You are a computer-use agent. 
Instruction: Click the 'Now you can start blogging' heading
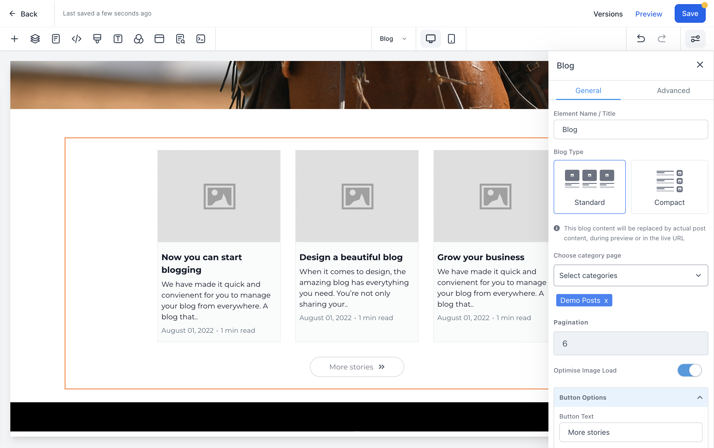pyautogui.click(x=202, y=263)
